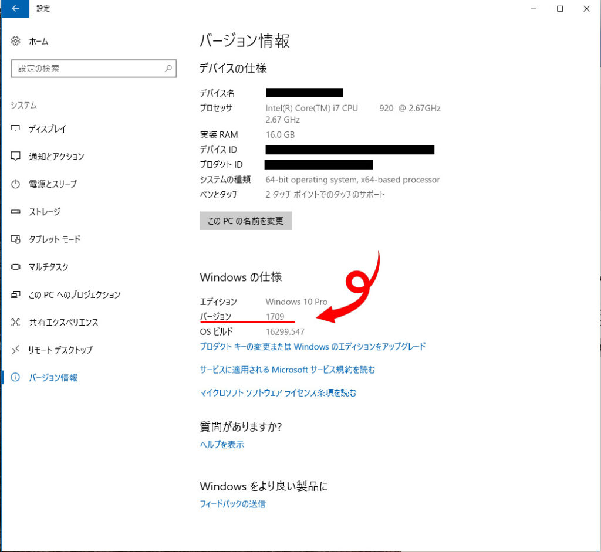601x552 pixels.
Task: Open ディスプレイ settings page
Action: point(48,128)
